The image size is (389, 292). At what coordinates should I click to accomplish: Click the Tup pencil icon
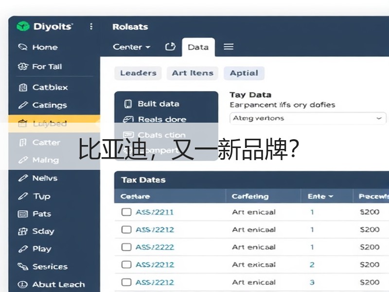tap(23, 196)
